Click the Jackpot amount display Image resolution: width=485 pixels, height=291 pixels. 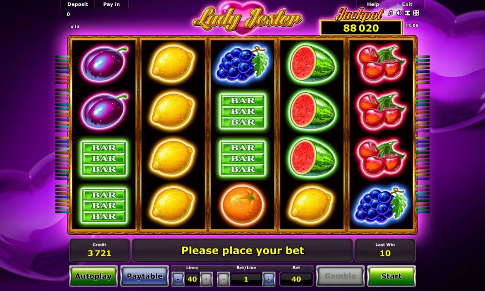(361, 28)
